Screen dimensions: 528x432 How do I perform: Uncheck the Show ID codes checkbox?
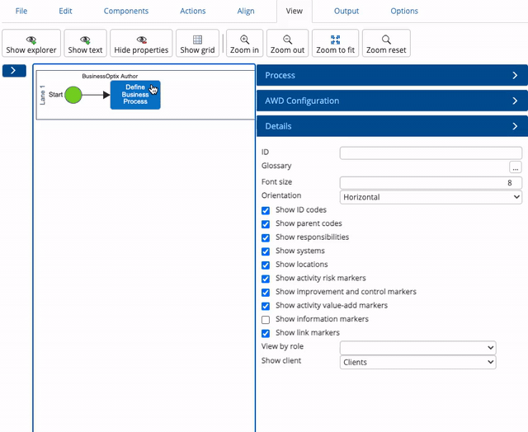coord(266,210)
